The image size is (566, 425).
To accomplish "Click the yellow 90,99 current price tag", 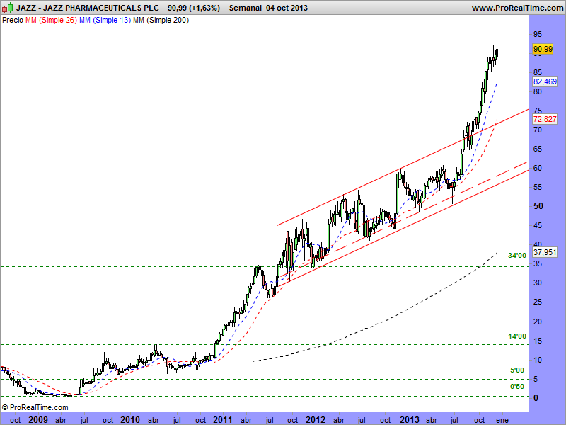I will pyautogui.click(x=543, y=49).
